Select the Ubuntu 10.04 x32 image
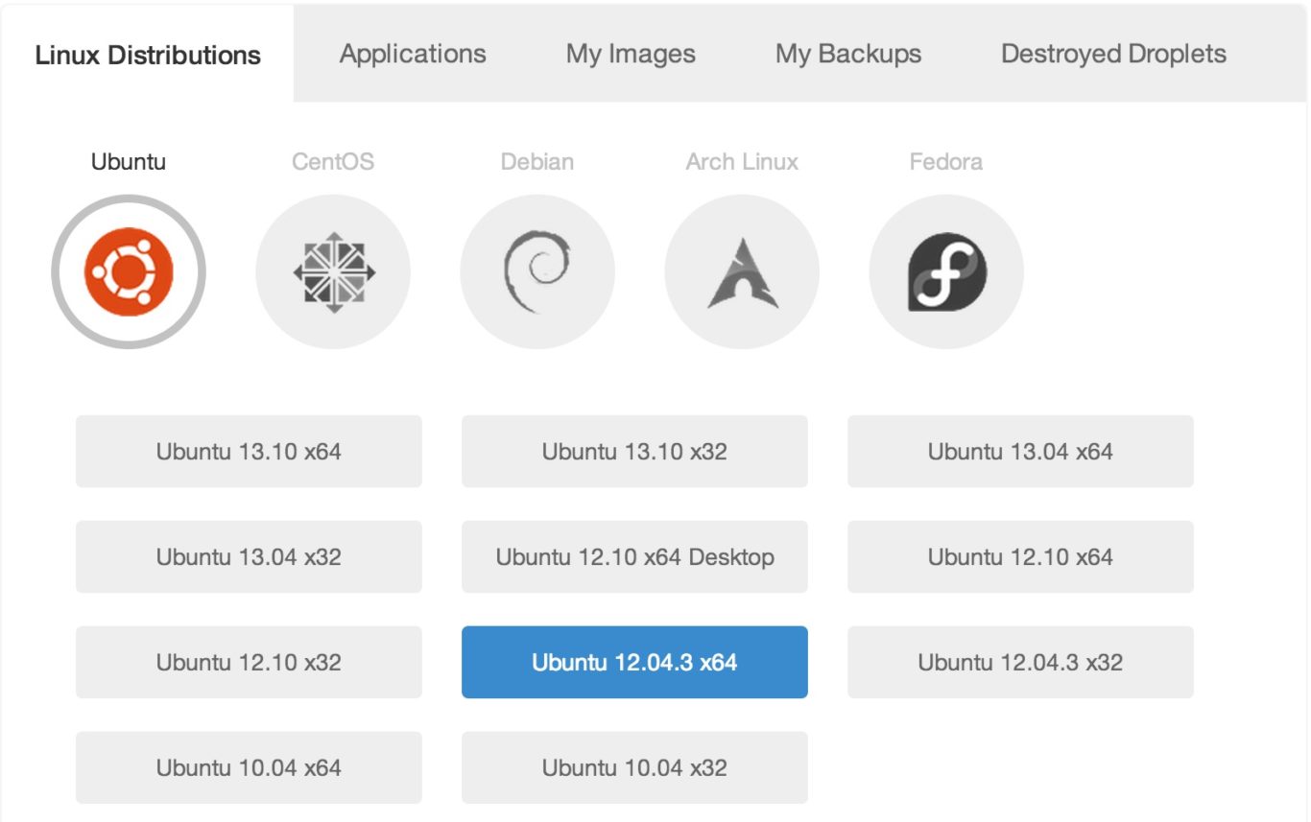1311x822 pixels. click(x=634, y=767)
